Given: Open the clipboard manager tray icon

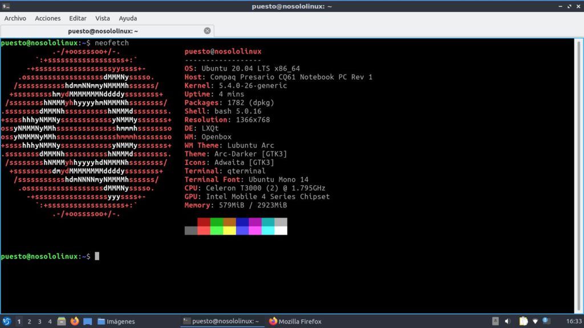Looking at the screenshot, I should coord(524,321).
